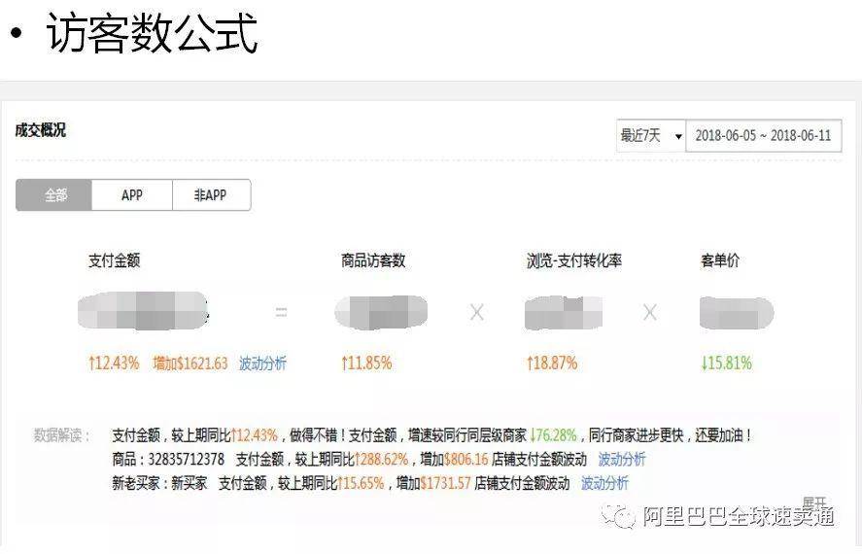Click the blurred 浏览-支付转化率 value
This screenshot has height=554, width=862.
point(564,312)
